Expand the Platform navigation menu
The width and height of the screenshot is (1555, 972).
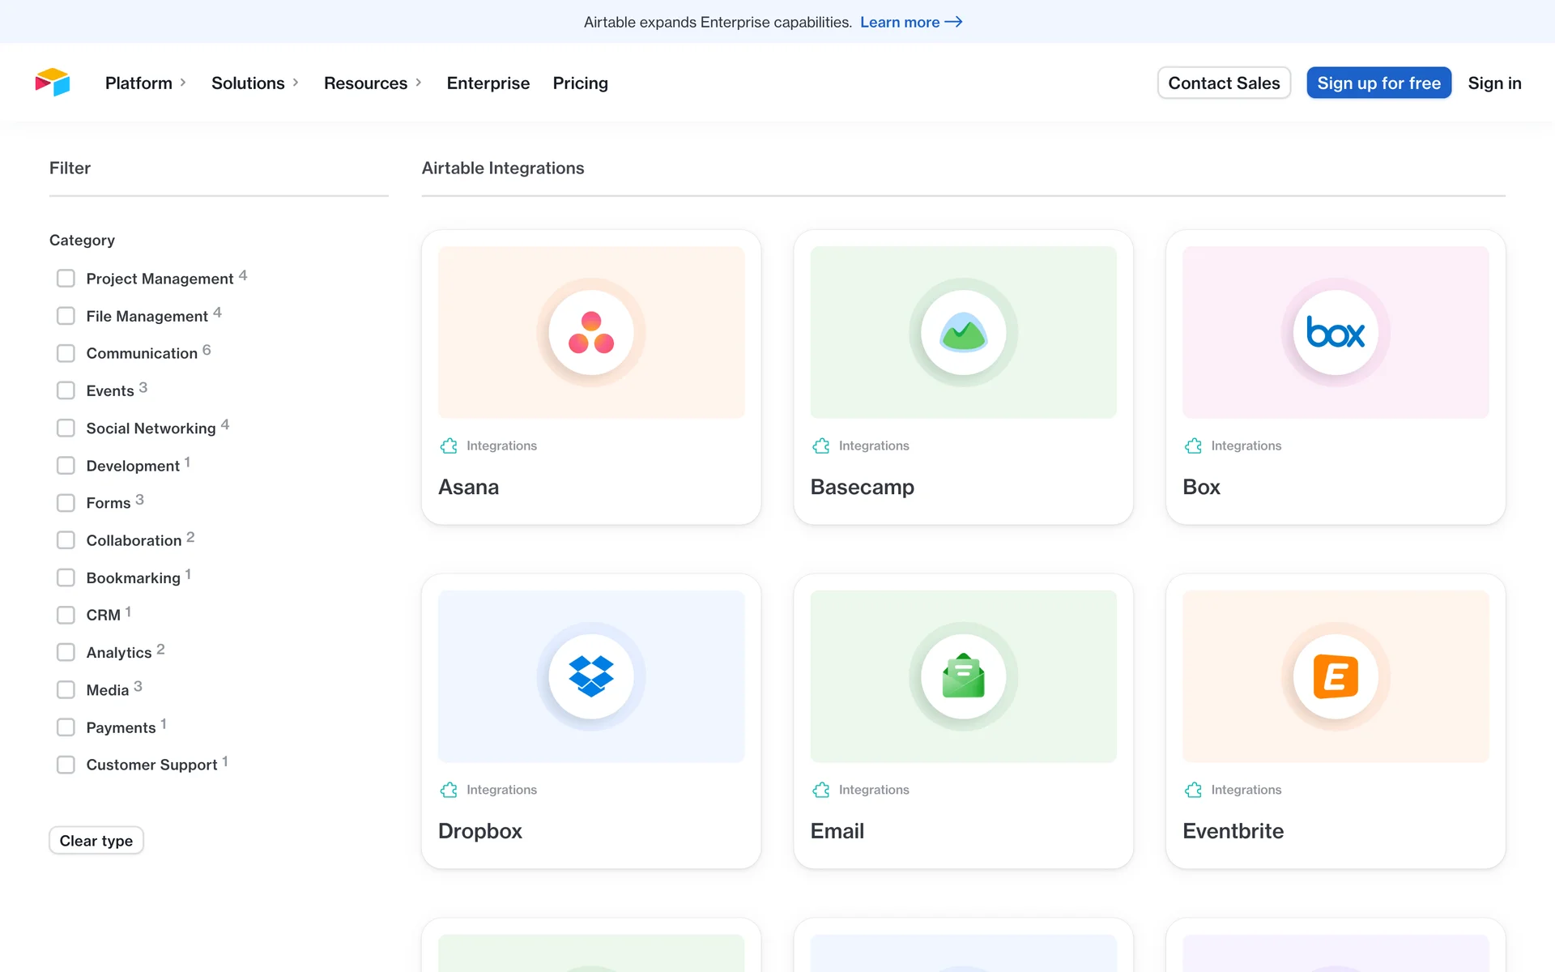(146, 83)
